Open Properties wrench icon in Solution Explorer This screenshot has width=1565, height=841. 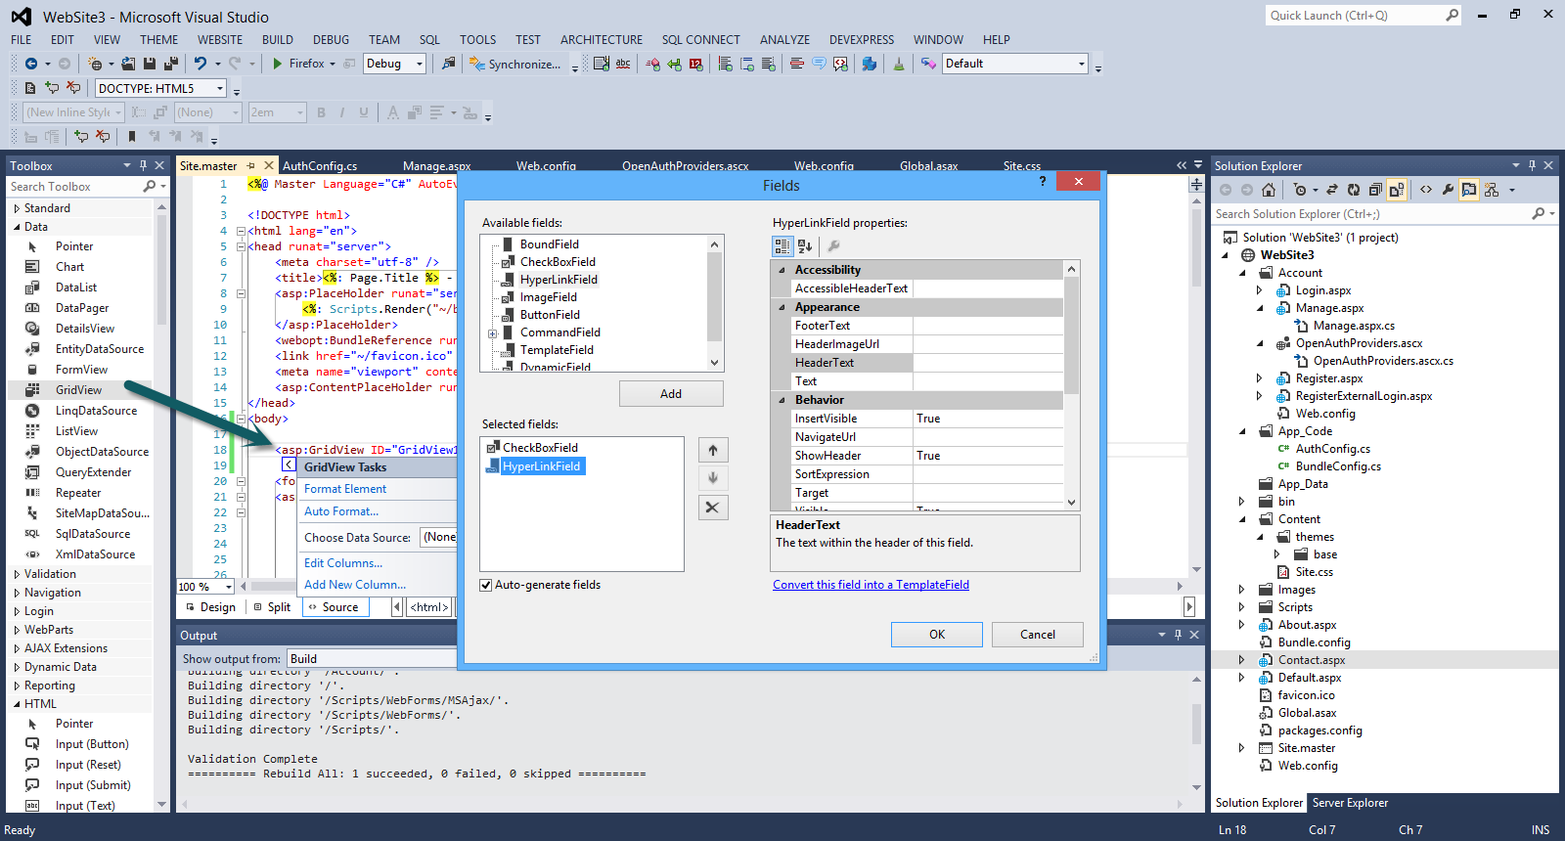(1448, 190)
